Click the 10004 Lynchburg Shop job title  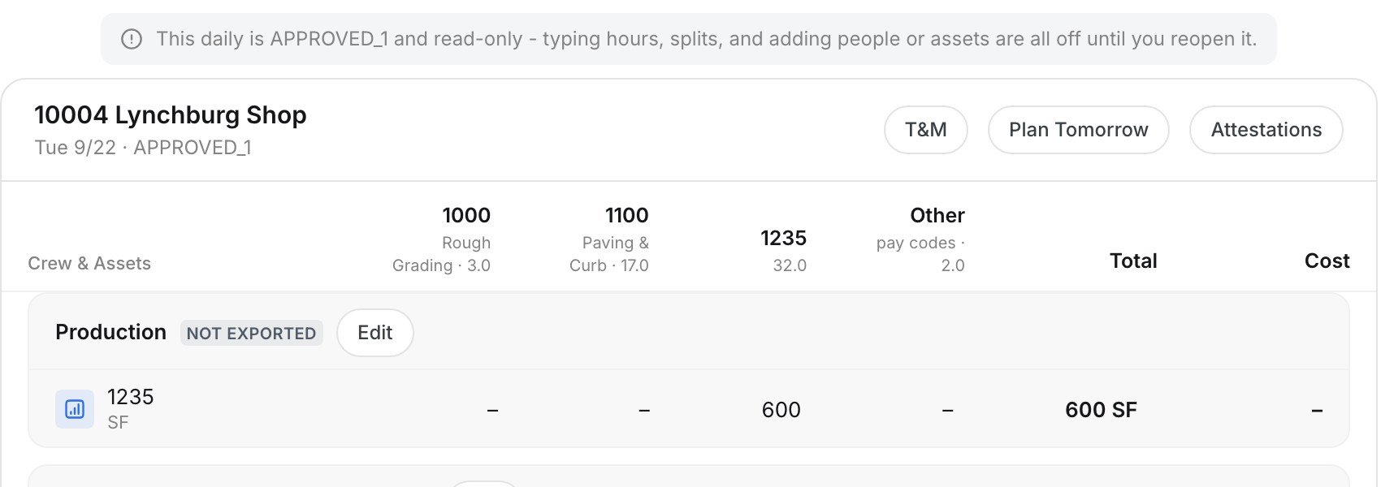click(171, 115)
